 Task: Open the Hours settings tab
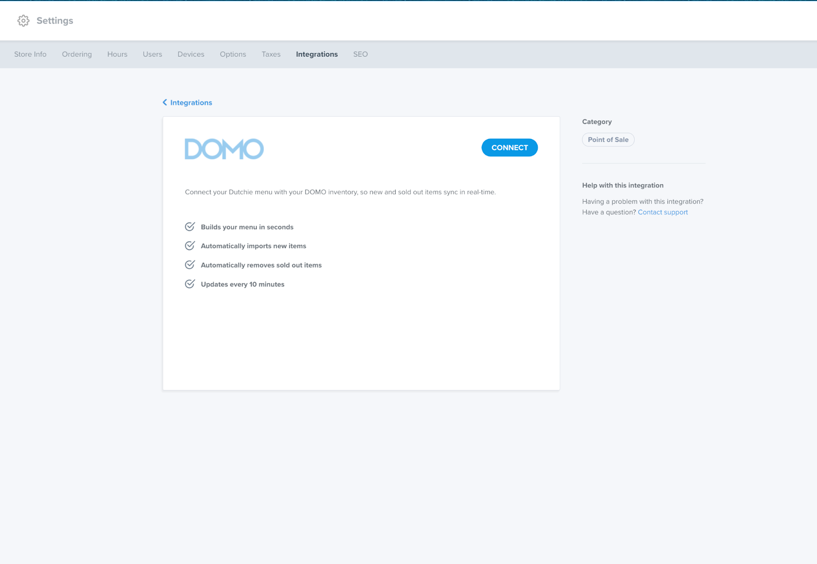(117, 54)
